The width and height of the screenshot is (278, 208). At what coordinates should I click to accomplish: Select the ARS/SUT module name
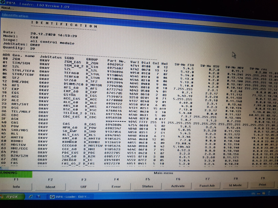point(20,104)
